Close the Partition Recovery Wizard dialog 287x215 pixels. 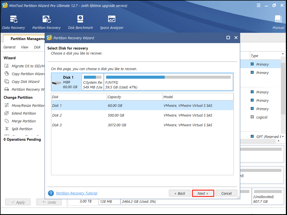(x=236, y=38)
